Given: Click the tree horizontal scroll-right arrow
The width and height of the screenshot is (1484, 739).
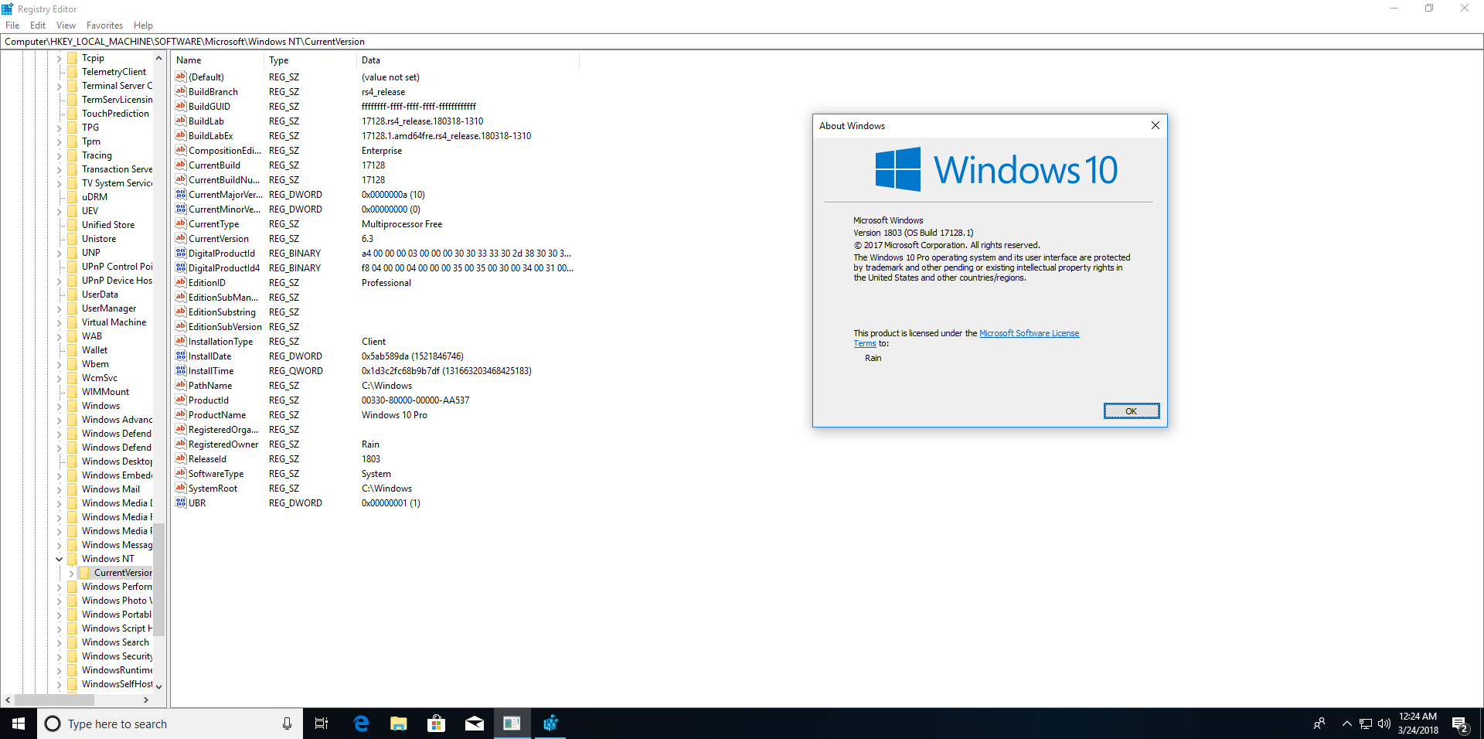Looking at the screenshot, I should (x=146, y=700).
